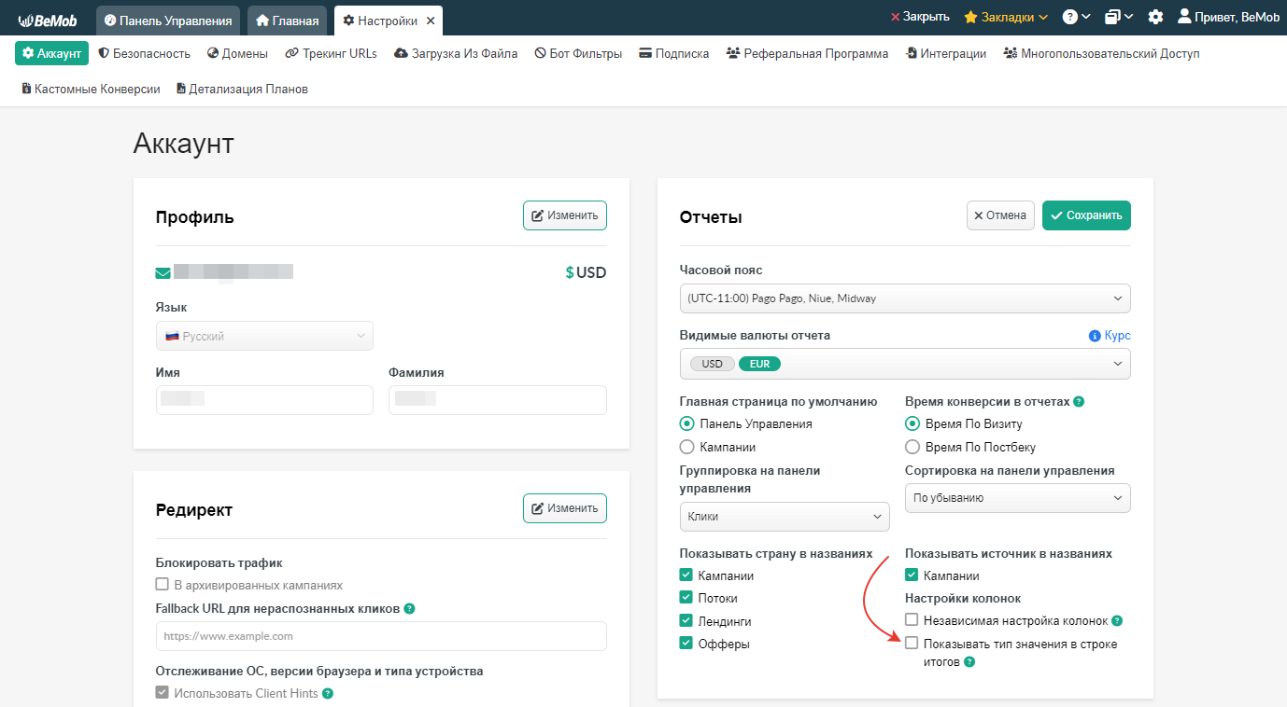Screen dimensions: 1287x707
Task: Open Интеграции section
Action: tap(946, 53)
